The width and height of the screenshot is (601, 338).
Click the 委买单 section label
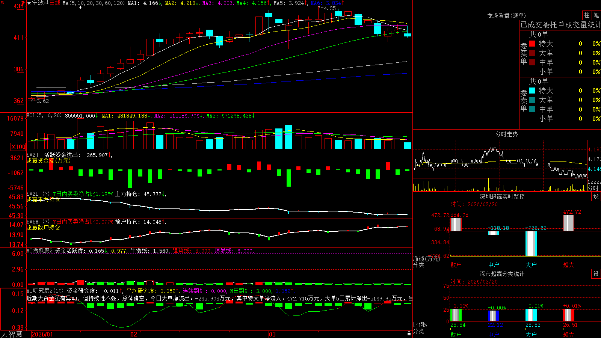(x=524, y=54)
